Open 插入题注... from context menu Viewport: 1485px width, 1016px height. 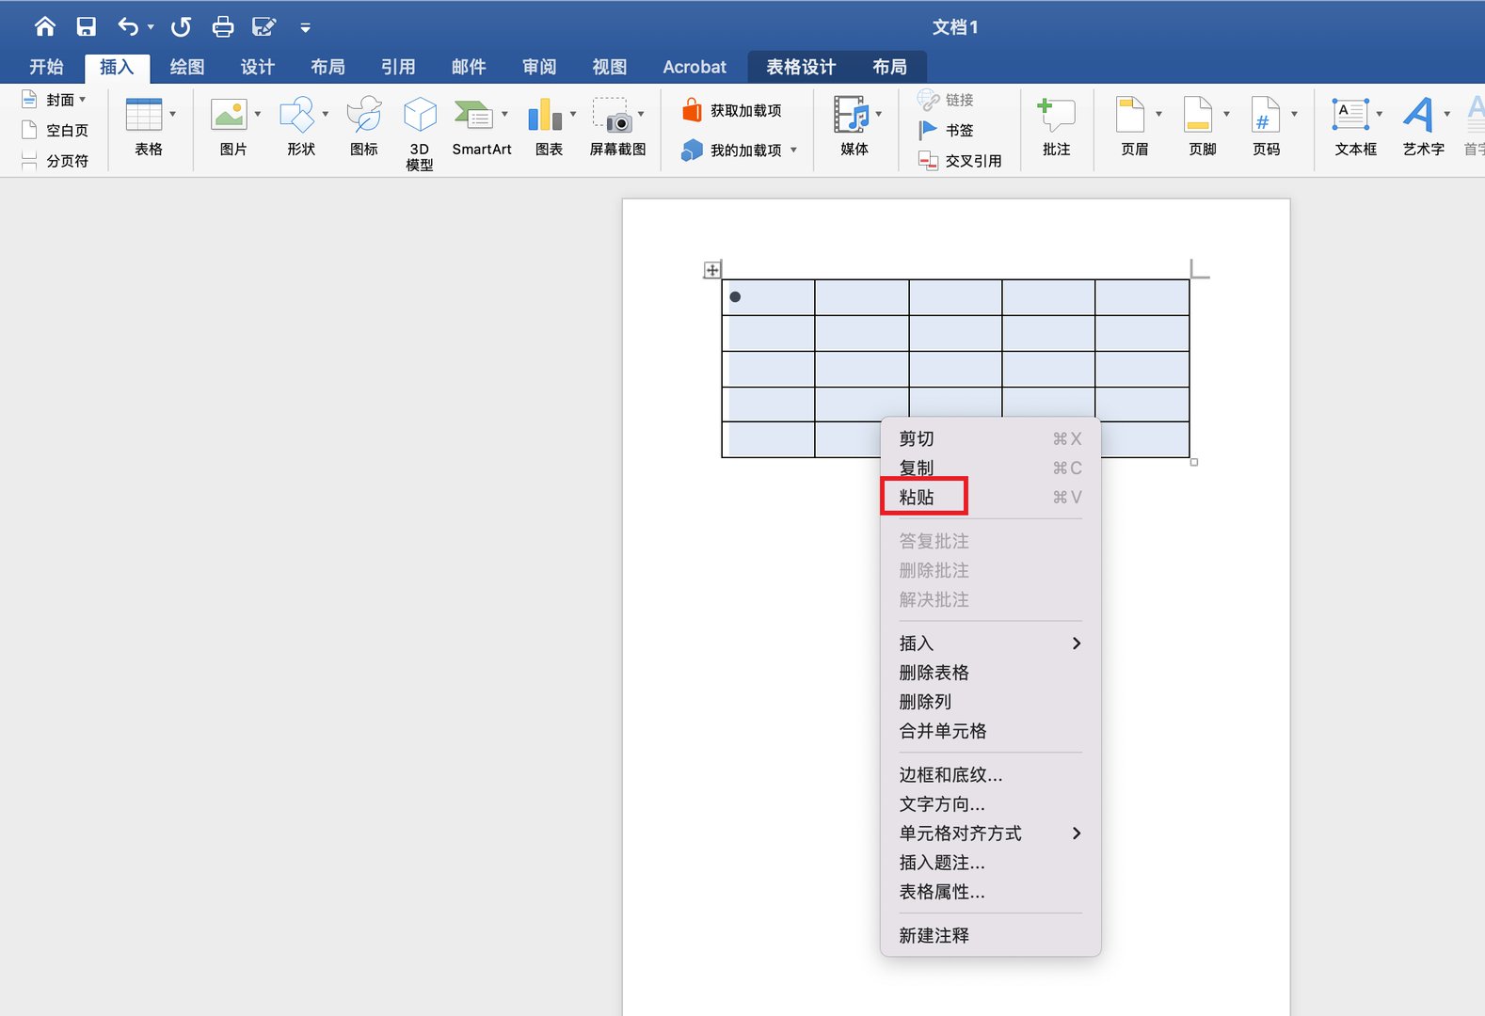(990, 863)
